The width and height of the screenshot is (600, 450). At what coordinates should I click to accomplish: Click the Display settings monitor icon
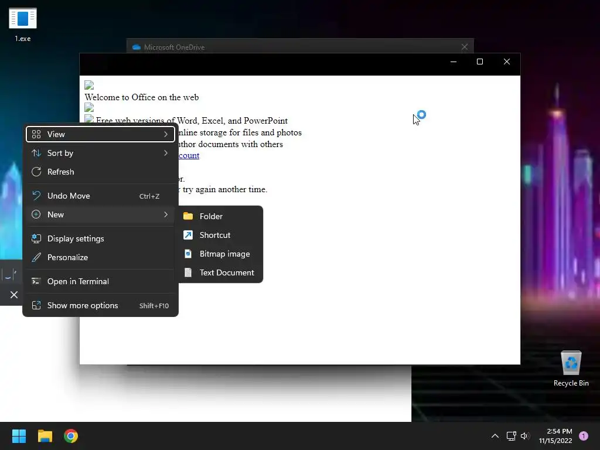36,239
